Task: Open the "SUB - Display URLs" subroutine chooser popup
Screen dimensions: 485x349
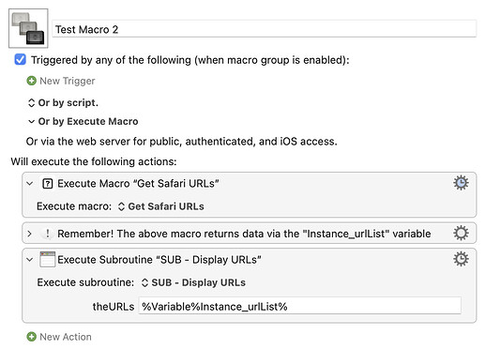Action: 193,282
